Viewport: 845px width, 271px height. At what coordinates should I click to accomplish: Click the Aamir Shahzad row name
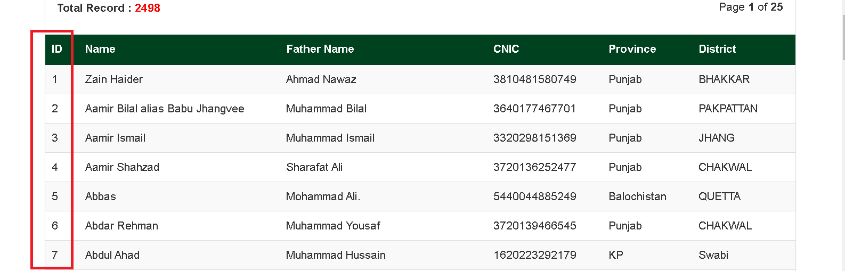pos(122,167)
